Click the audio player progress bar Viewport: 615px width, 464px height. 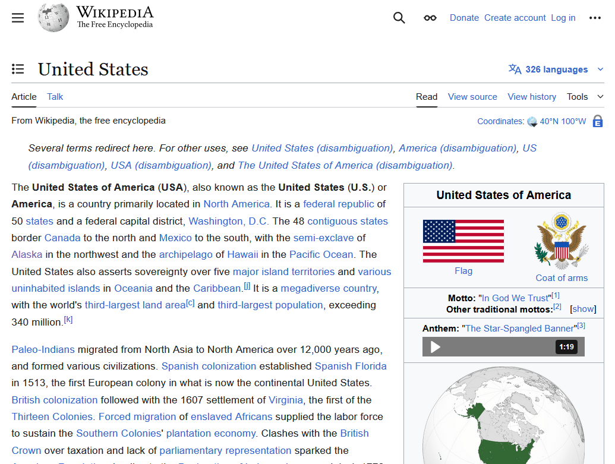499,347
